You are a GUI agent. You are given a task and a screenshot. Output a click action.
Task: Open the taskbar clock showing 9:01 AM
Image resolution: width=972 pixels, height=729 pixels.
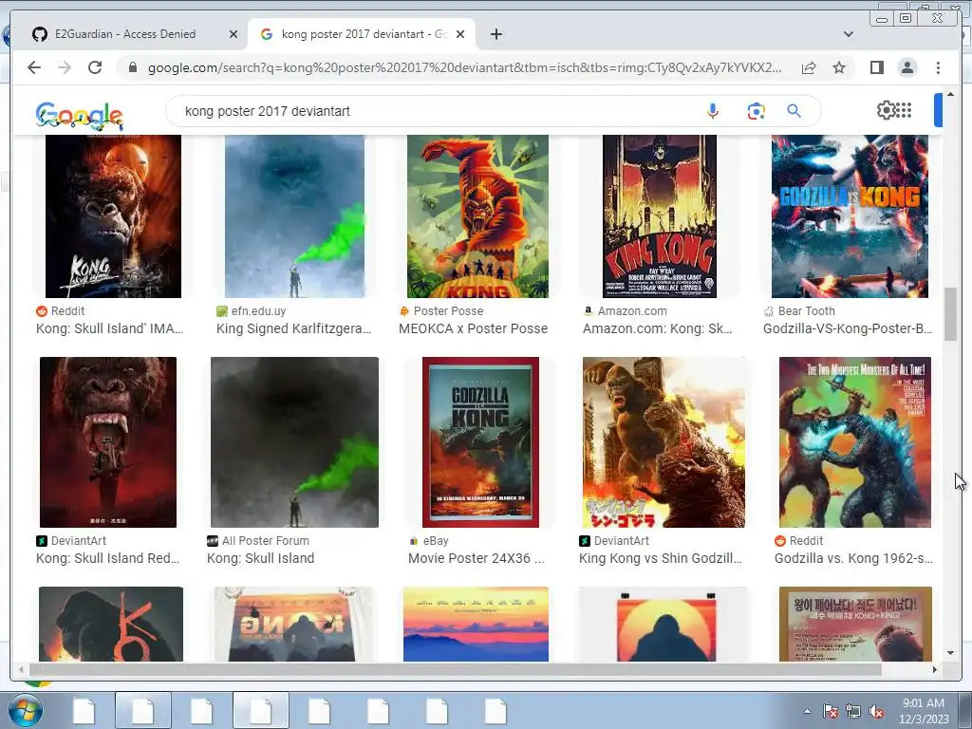[924, 710]
